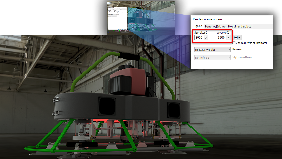Click the aspect ratio swap icon beside Wysokość
The width and height of the screenshot is (282, 159).
click(x=236, y=38)
